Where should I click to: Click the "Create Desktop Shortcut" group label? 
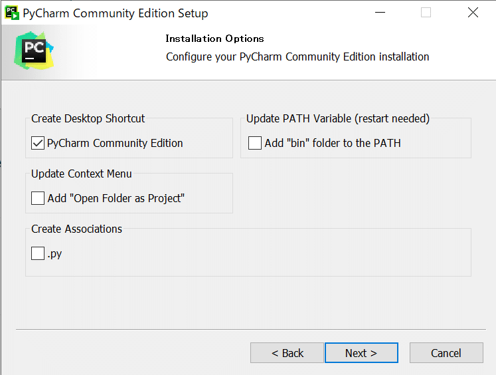click(x=88, y=118)
